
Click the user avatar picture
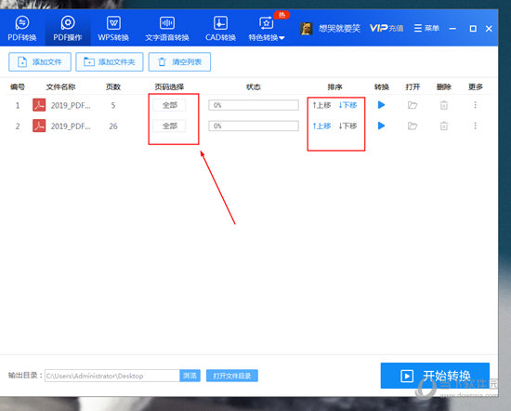[x=307, y=29]
